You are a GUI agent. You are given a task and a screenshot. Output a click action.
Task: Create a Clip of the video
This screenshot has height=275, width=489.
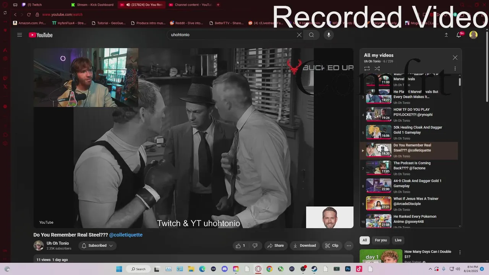(x=332, y=246)
